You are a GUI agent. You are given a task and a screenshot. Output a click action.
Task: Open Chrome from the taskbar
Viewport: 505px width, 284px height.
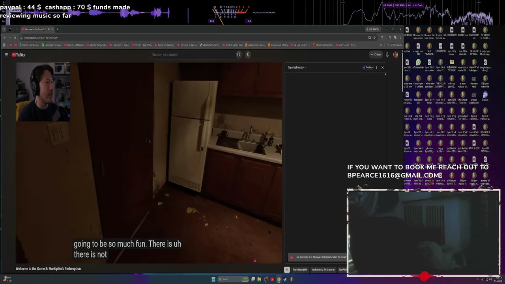pos(279,279)
